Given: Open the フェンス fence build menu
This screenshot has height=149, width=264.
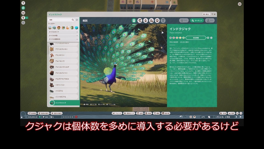Looking at the screenshot, I should click(117, 113).
